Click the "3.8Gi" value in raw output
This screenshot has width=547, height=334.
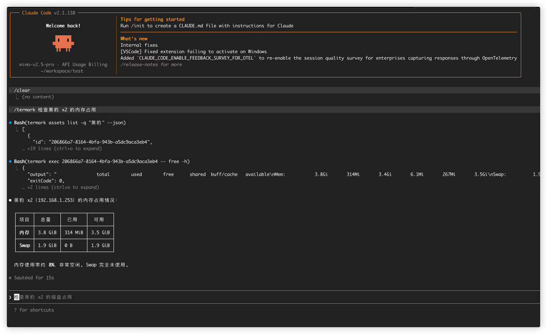click(321, 174)
